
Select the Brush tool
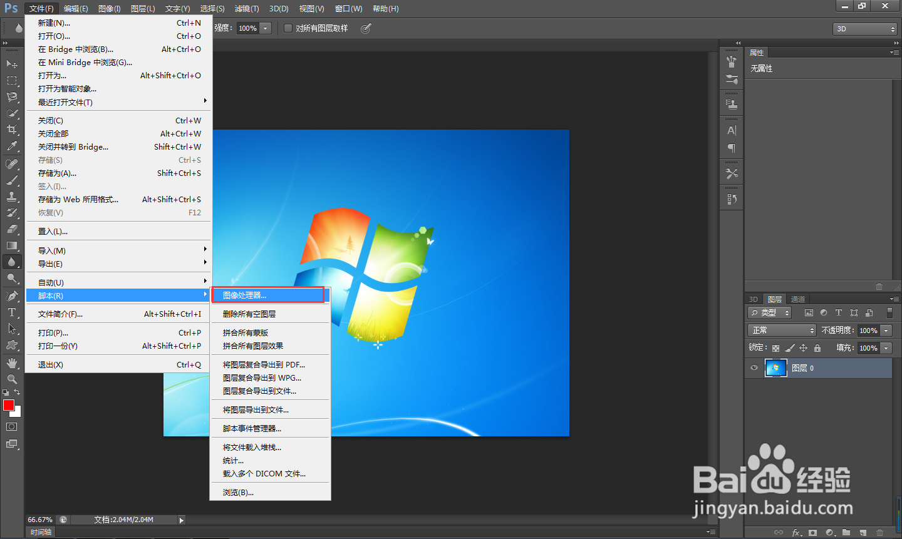click(x=12, y=180)
